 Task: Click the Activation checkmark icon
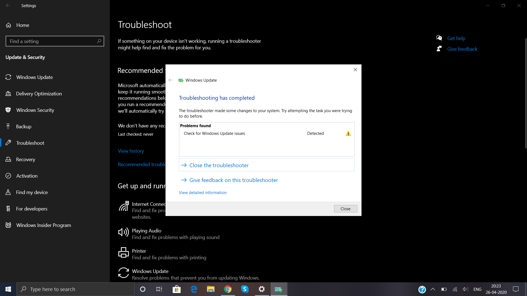pos(8,176)
